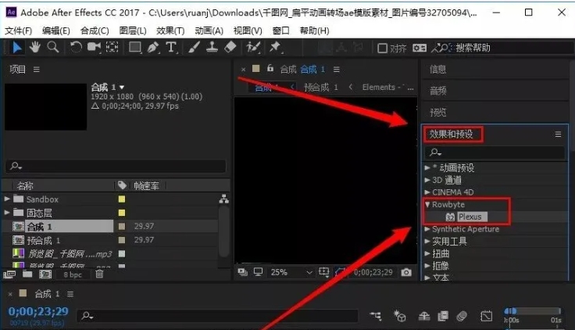Click the timeline current time 0;00;23;29

coord(38,311)
